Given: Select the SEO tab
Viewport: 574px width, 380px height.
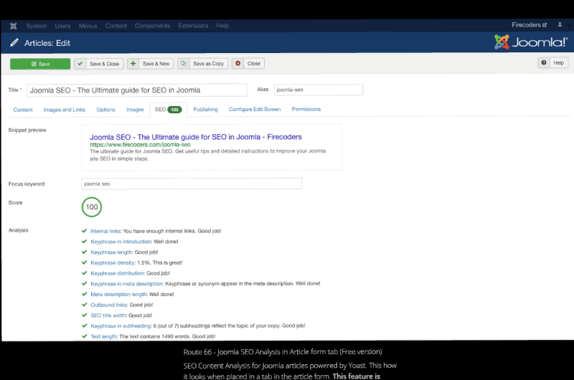Looking at the screenshot, I should 169,110.
